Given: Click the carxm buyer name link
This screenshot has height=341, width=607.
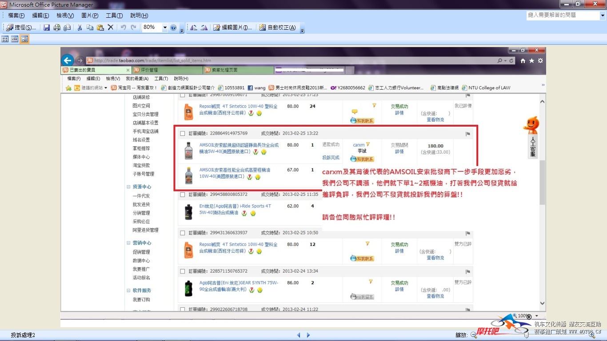Looking at the screenshot, I should pyautogui.click(x=359, y=145).
